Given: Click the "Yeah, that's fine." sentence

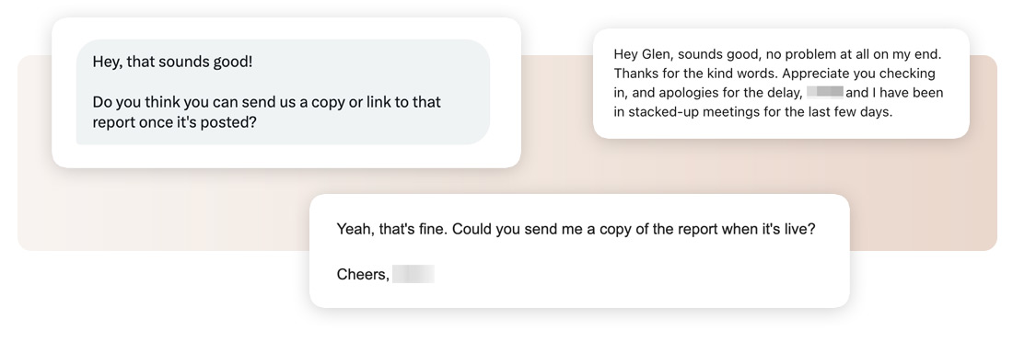Looking at the screenshot, I should [x=392, y=229].
